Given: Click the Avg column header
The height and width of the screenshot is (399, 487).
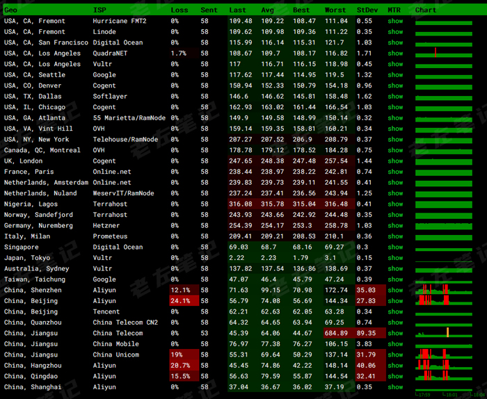Looking at the screenshot, I should click(x=267, y=10).
